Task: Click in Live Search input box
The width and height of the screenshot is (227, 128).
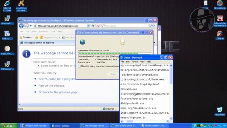Action: (125, 26)
